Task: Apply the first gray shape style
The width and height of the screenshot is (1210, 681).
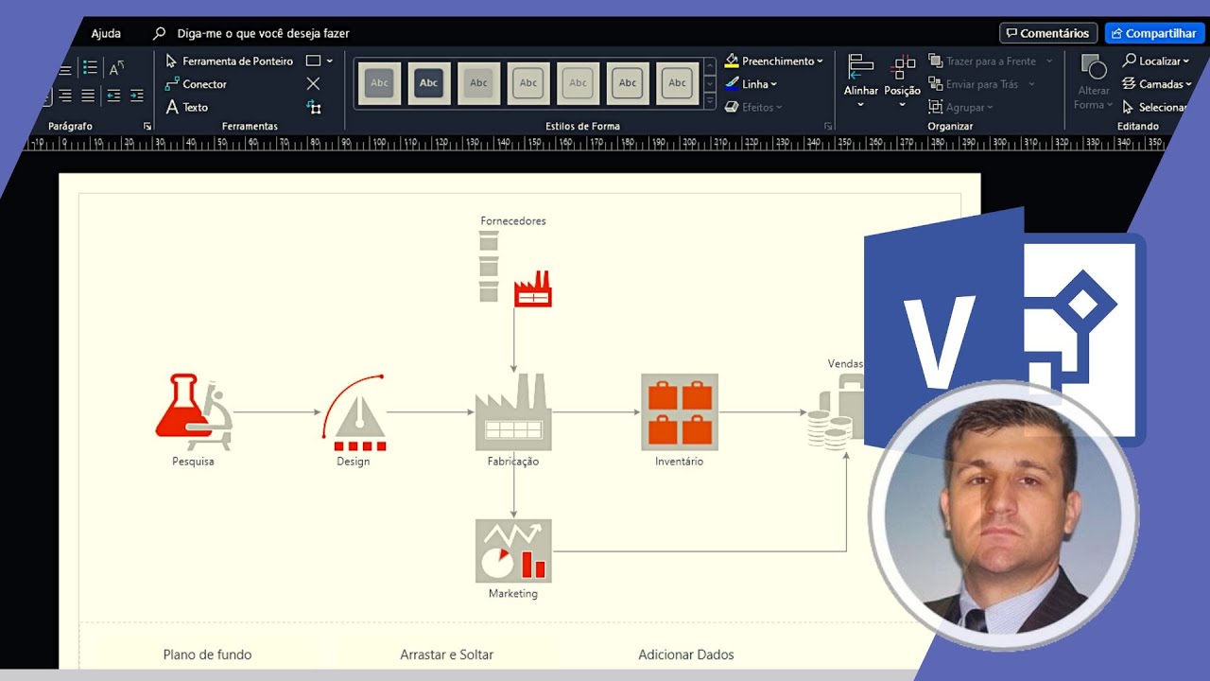Action: pos(379,83)
